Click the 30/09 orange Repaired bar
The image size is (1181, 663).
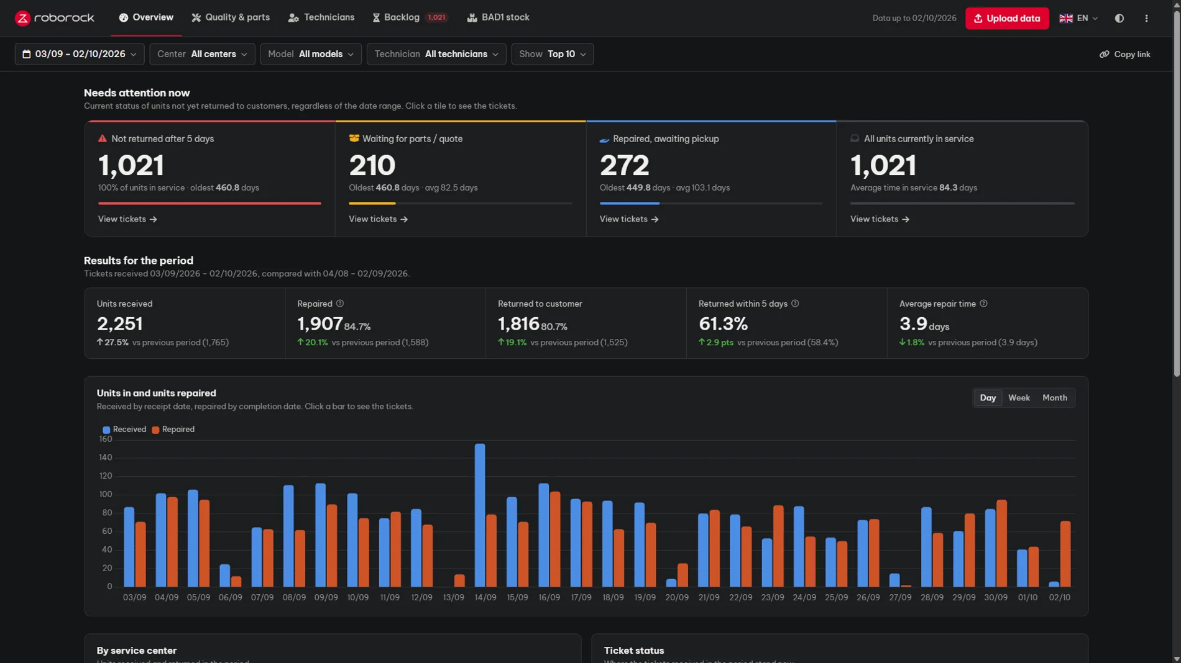(x=1001, y=543)
